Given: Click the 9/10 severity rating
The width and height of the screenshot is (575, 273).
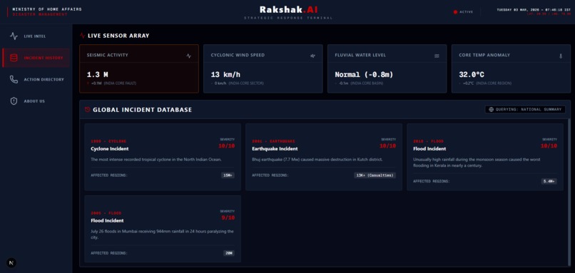Looking at the screenshot, I should point(228,217).
